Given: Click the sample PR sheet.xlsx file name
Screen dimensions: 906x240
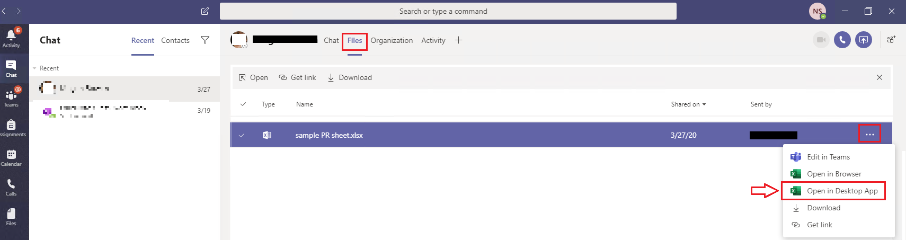Looking at the screenshot, I should [x=329, y=135].
